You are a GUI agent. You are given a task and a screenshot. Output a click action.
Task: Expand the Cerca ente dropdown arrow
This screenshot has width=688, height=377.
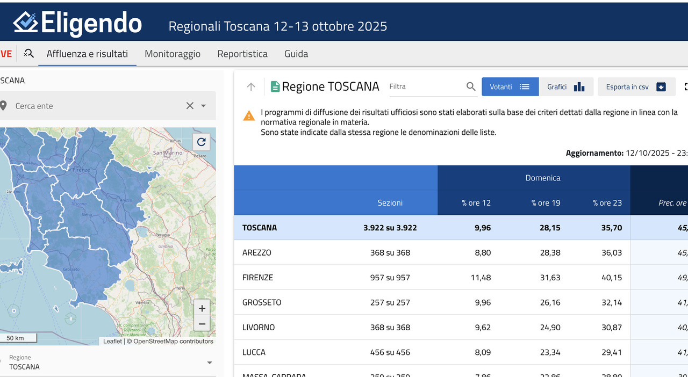(x=204, y=106)
